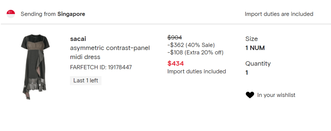331x131 pixels.
Task: Select the FARFETCH ID 19178447 text
Action: tap(101, 67)
